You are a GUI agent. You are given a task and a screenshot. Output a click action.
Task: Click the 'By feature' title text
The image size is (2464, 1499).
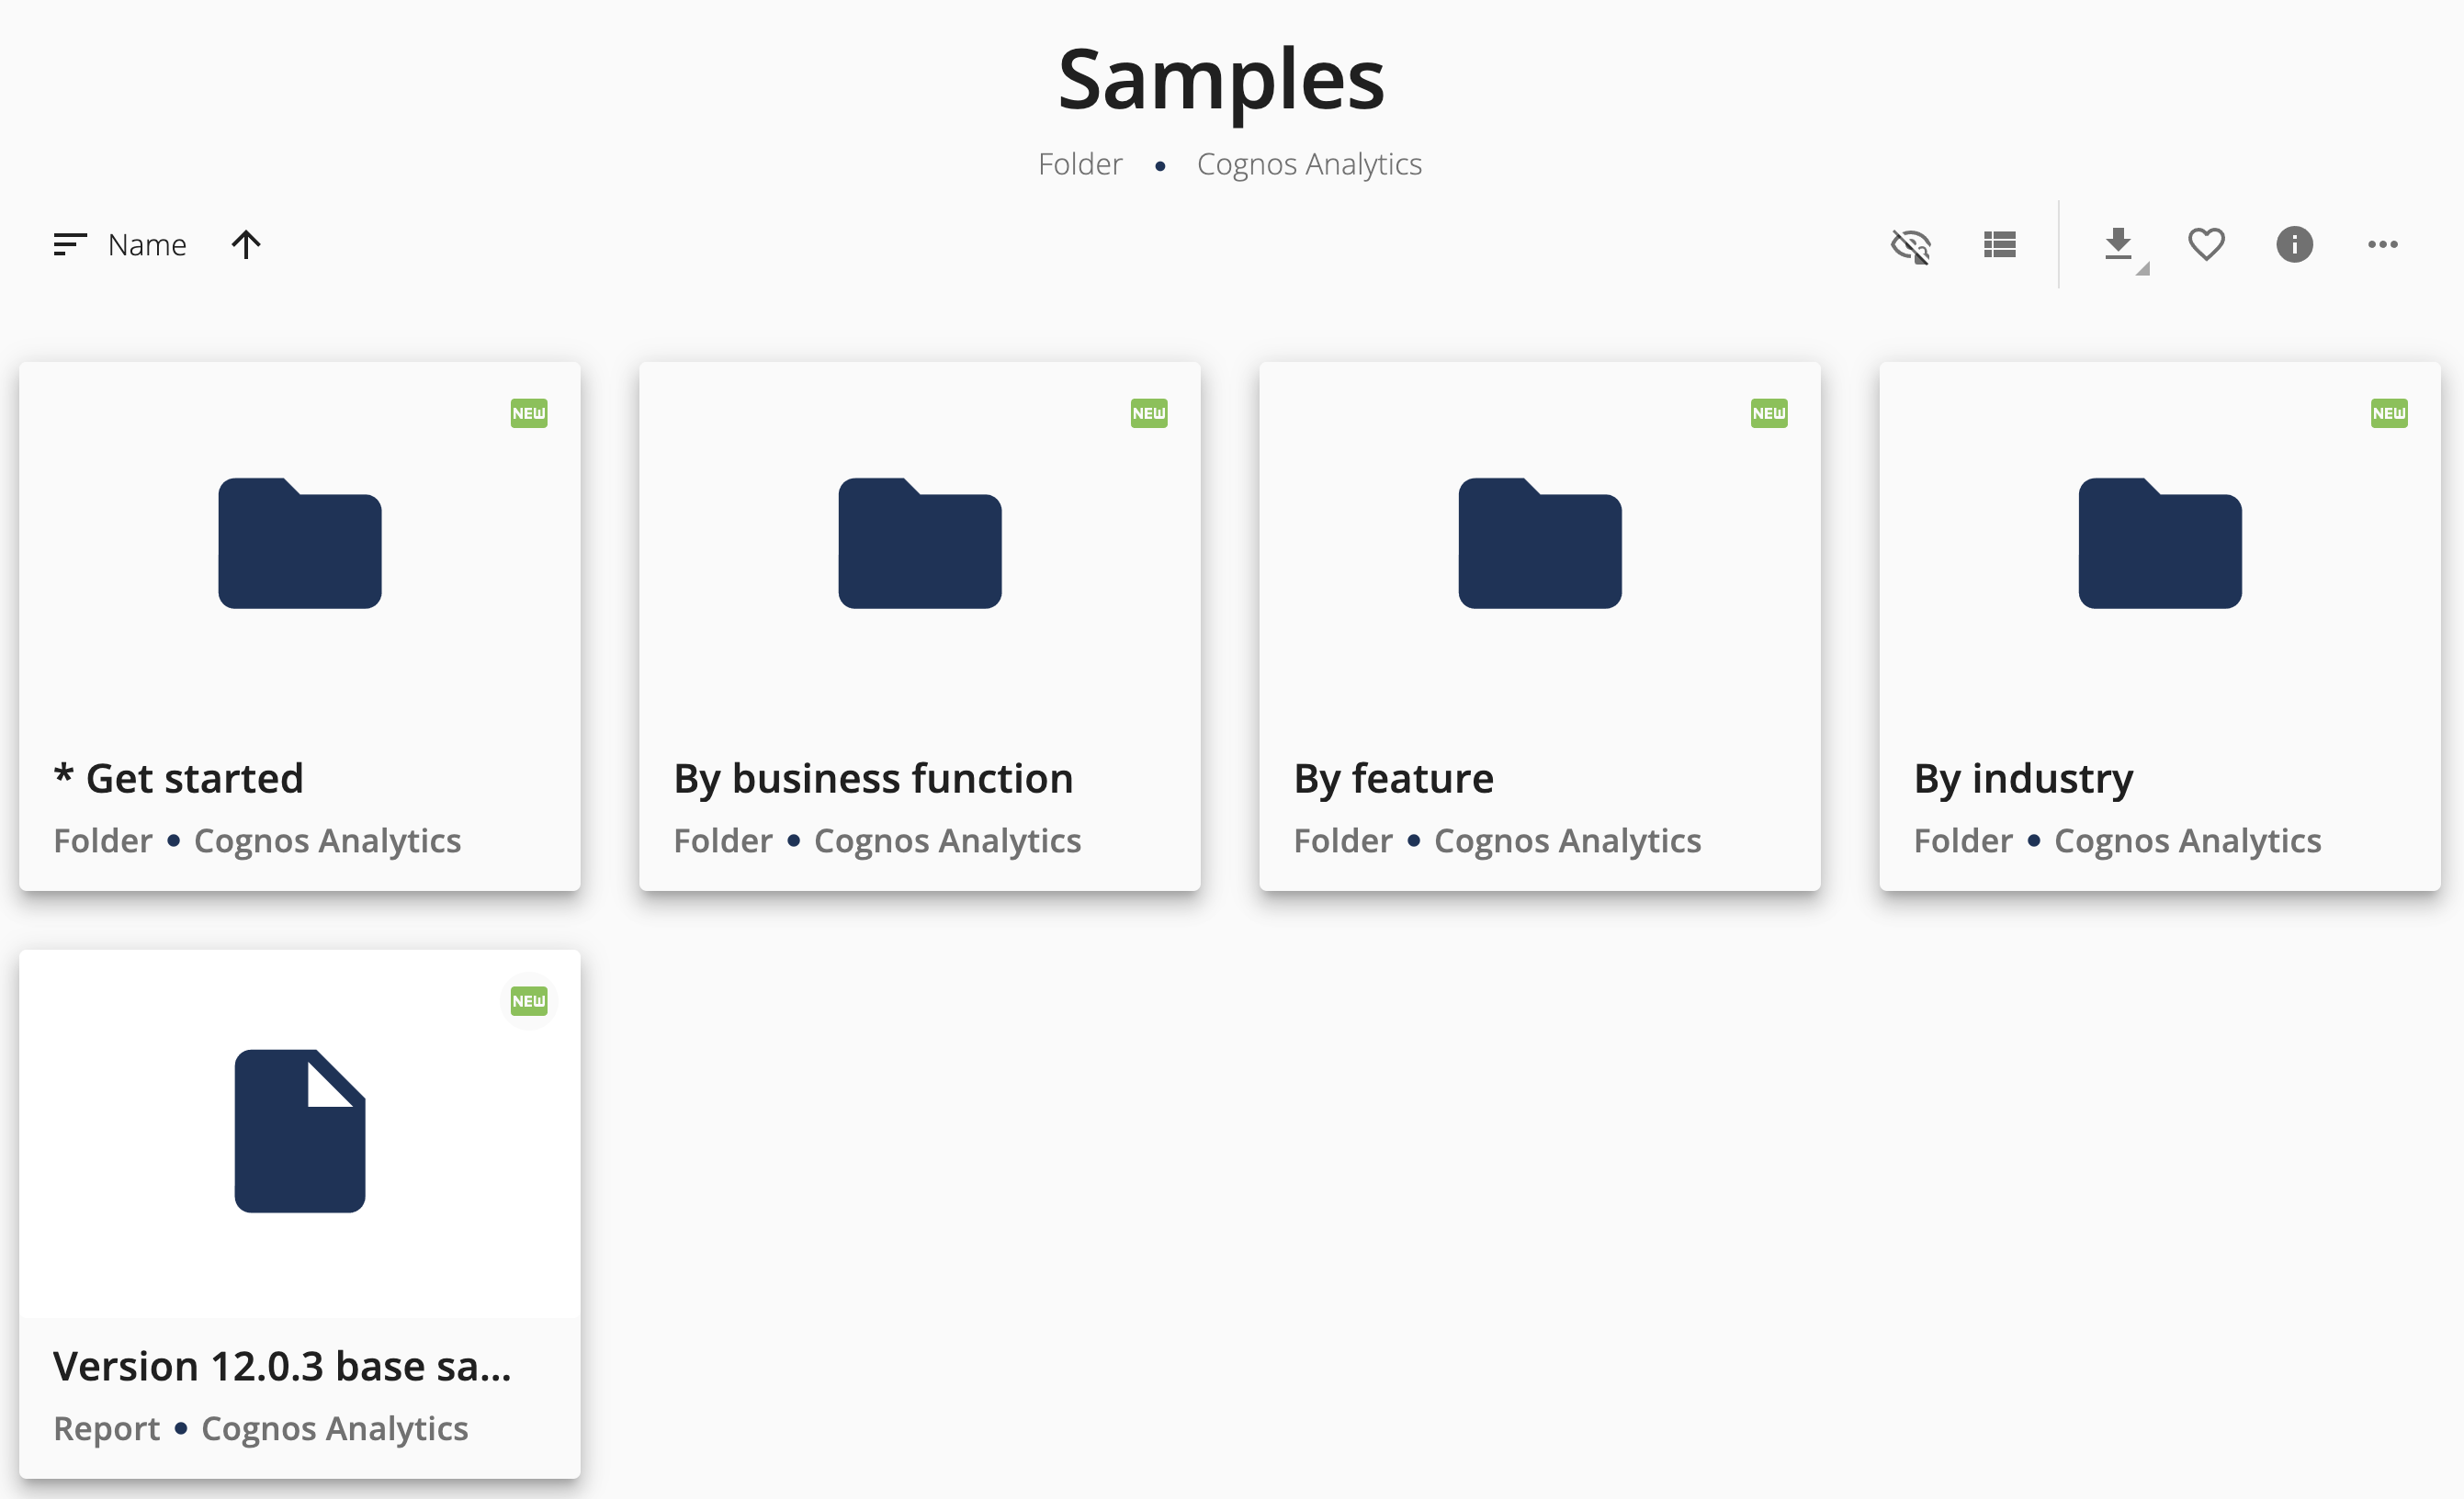coord(1393,780)
